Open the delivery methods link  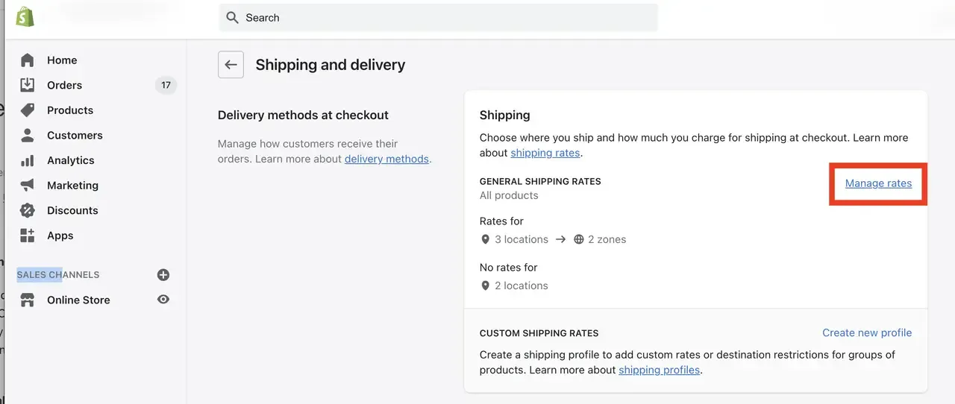tap(386, 159)
